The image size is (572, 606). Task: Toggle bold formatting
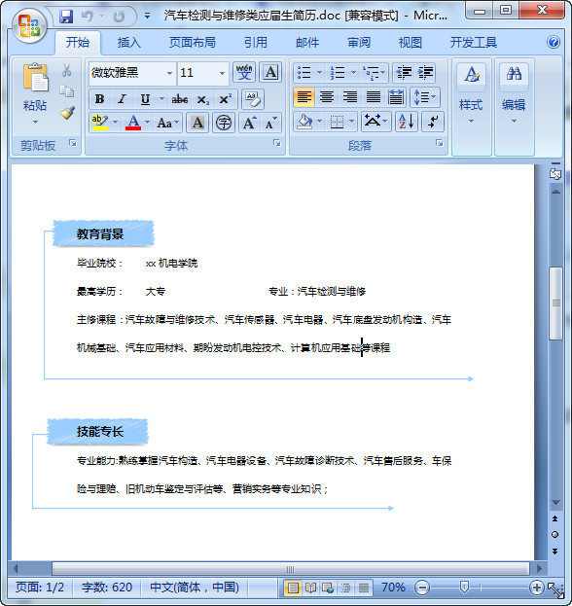pyautogui.click(x=99, y=99)
